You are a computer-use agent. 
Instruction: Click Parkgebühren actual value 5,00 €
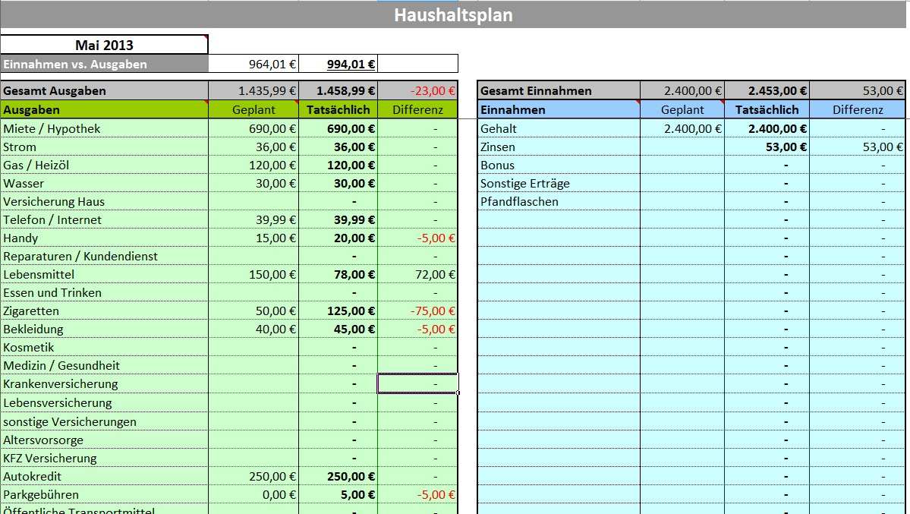point(338,495)
